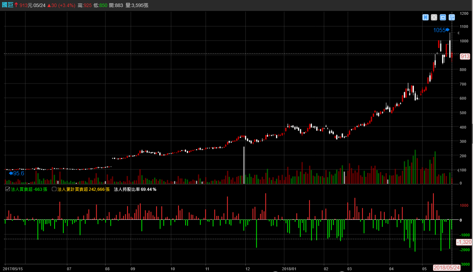Enable the 法人累計買賣超 checkbox
473x272 pixels.
pos(54,189)
